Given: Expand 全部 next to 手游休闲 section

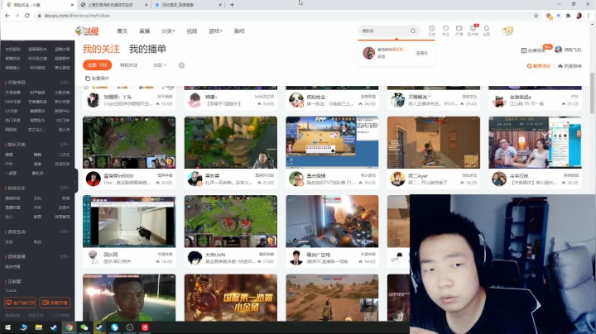Looking at the screenshot, I should pyautogui.click(x=64, y=83).
